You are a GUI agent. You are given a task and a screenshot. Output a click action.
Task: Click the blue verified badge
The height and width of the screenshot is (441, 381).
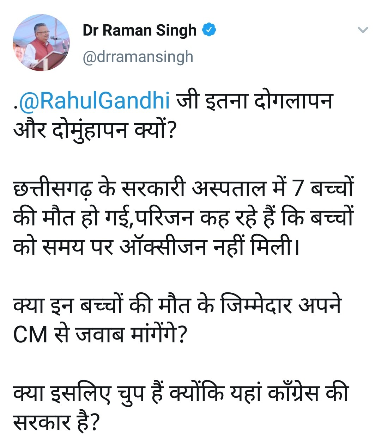[209, 30]
